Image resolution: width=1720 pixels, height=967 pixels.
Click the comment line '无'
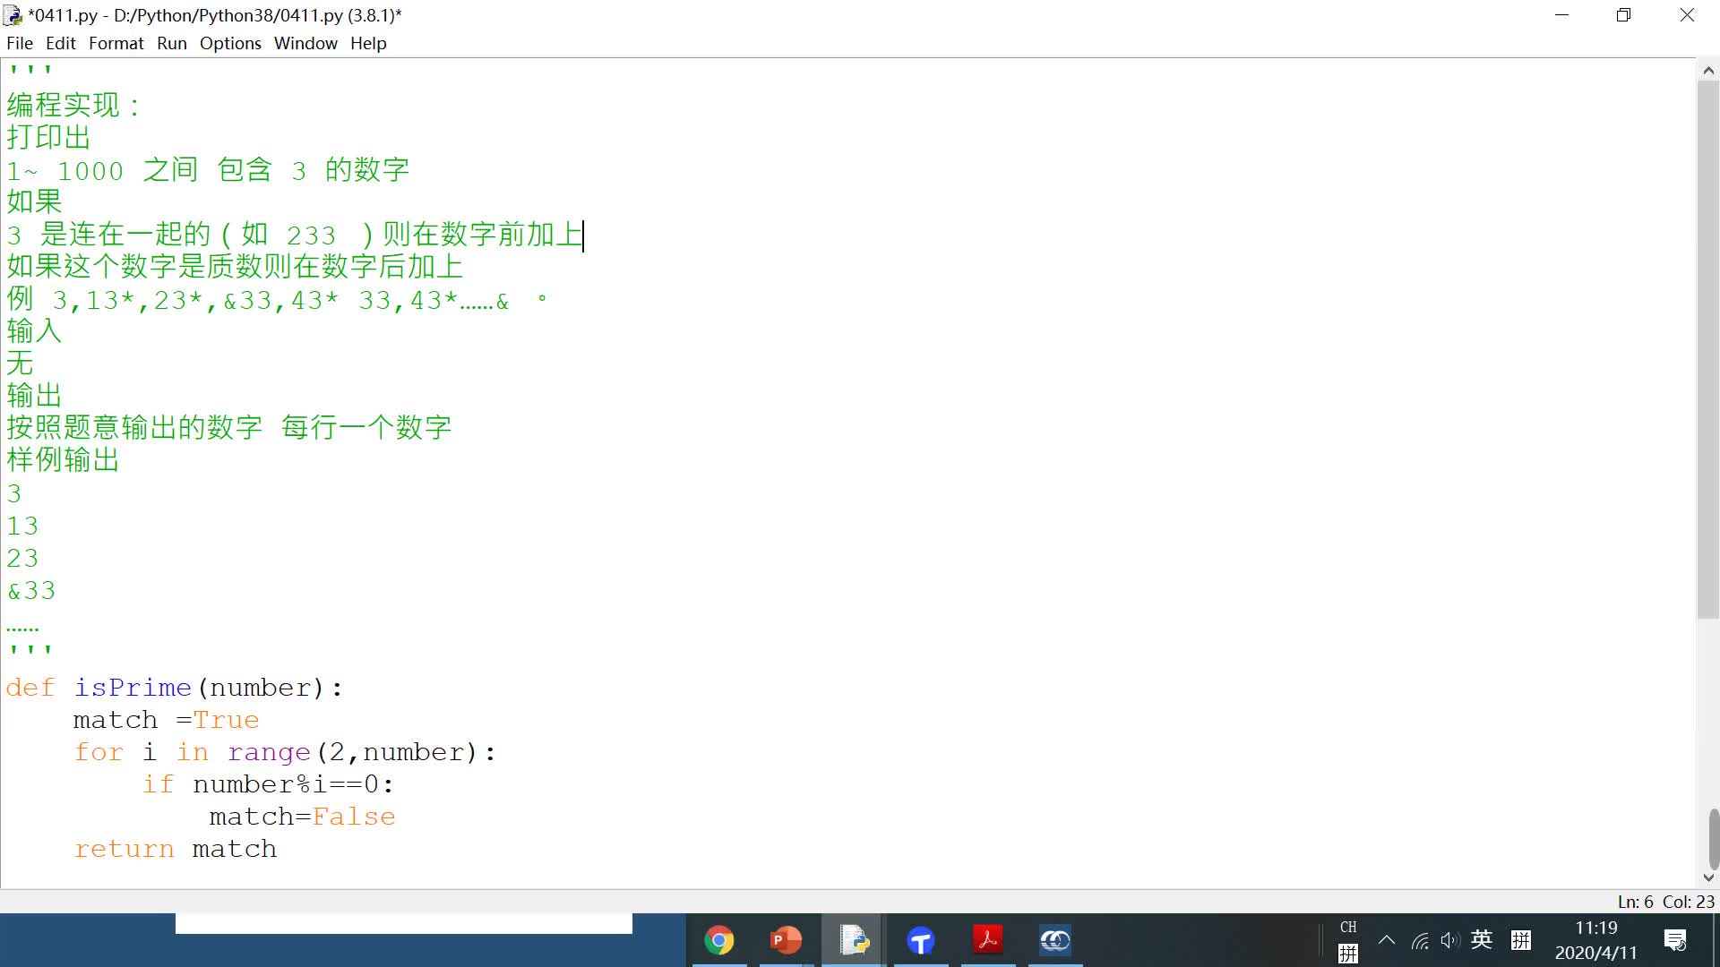tap(20, 364)
